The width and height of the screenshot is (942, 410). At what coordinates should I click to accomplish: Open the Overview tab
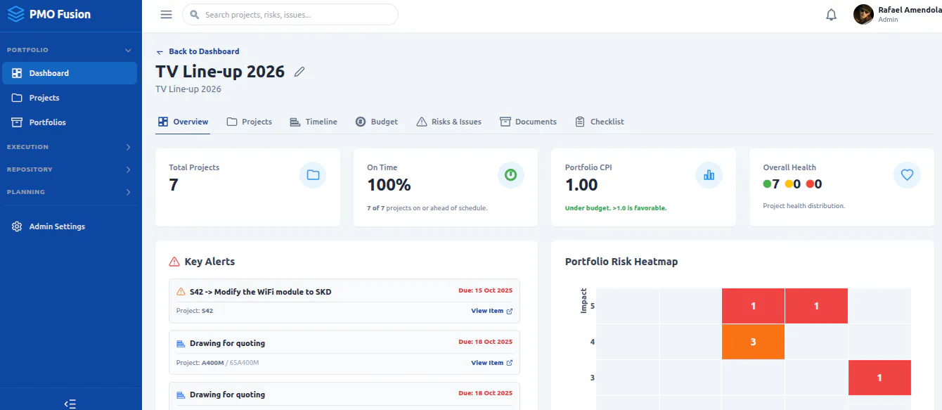(x=183, y=122)
